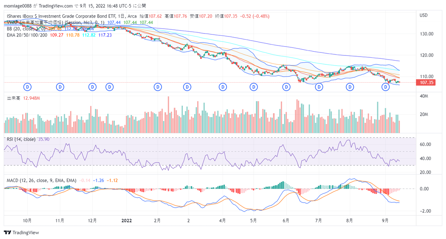The image size is (446, 239).
Task: Click the dividend D marker above 4月
Action: (222, 87)
